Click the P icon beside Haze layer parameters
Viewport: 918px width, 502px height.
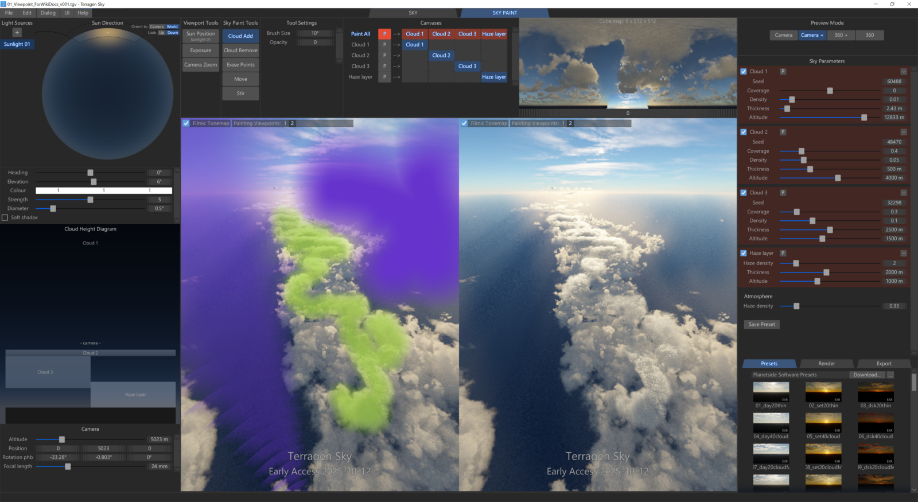click(783, 253)
